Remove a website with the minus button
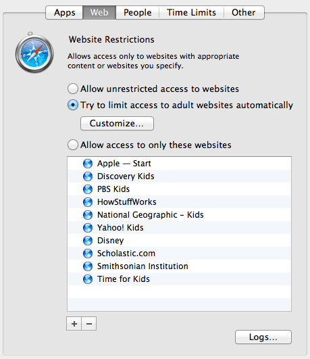This screenshot has height=359, width=310. point(89,324)
